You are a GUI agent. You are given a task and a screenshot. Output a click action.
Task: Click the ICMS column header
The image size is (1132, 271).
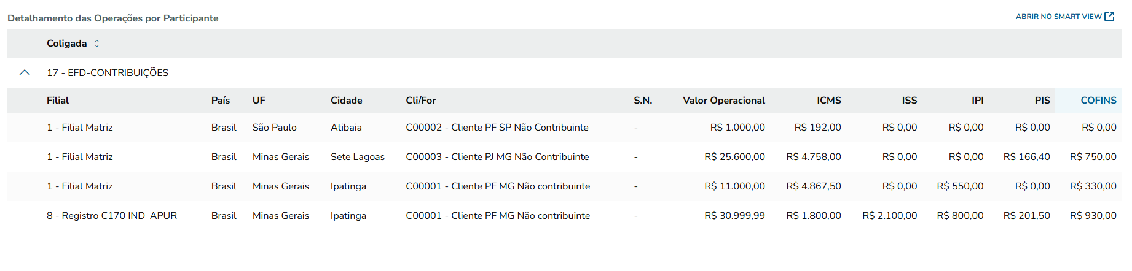828,101
